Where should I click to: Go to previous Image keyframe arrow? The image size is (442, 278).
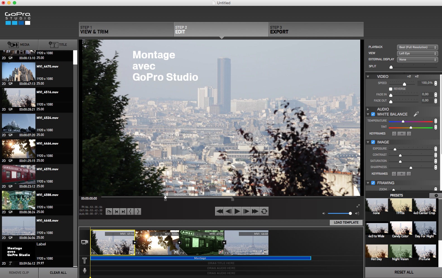tap(394, 174)
